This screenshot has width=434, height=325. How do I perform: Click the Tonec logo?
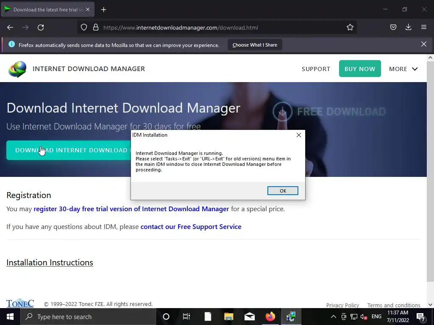pos(20,303)
